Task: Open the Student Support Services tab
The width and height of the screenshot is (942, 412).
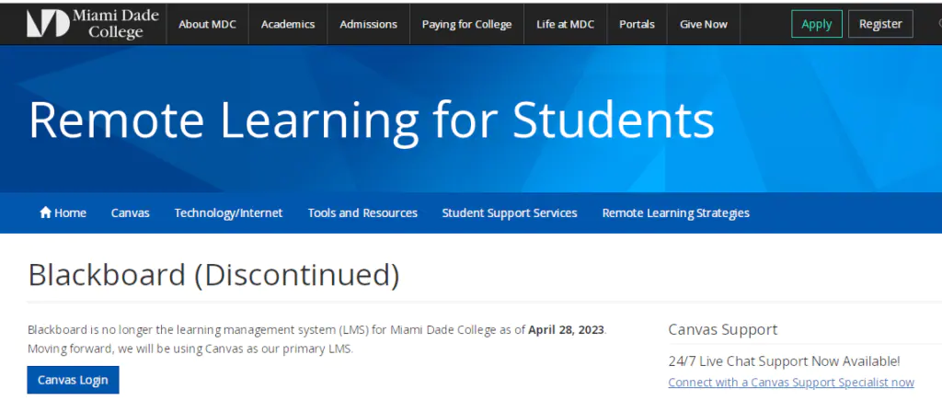Action: (x=510, y=212)
